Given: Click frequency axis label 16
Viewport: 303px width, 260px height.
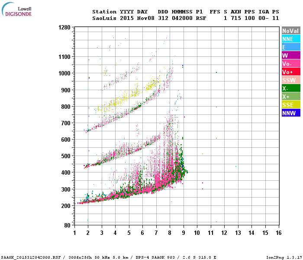Looking at the screenshot, I should (279, 233).
